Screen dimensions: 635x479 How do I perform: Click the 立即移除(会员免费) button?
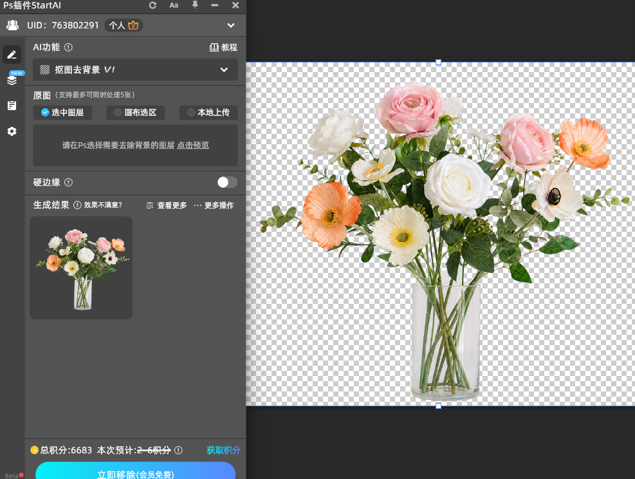click(x=135, y=471)
